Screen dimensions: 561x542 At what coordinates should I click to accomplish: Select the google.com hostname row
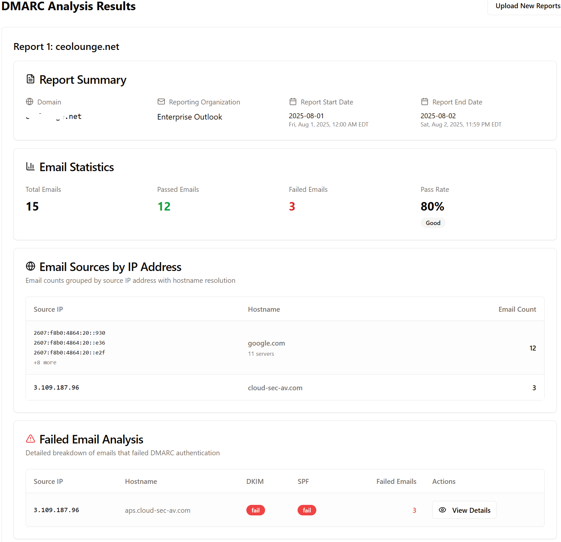tap(285, 348)
